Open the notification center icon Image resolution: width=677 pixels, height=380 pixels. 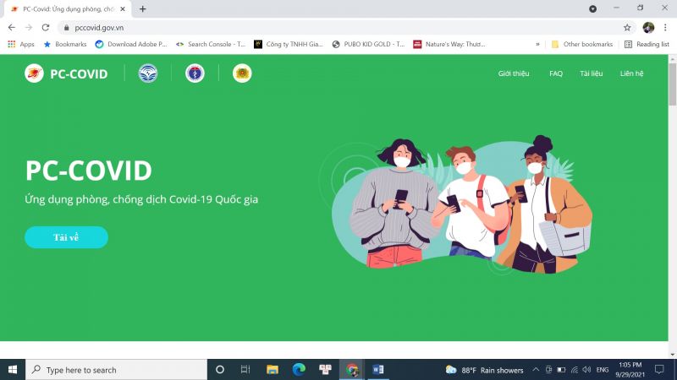659,370
